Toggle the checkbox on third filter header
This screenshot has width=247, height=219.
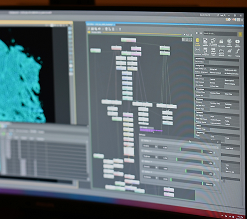(142, 161)
